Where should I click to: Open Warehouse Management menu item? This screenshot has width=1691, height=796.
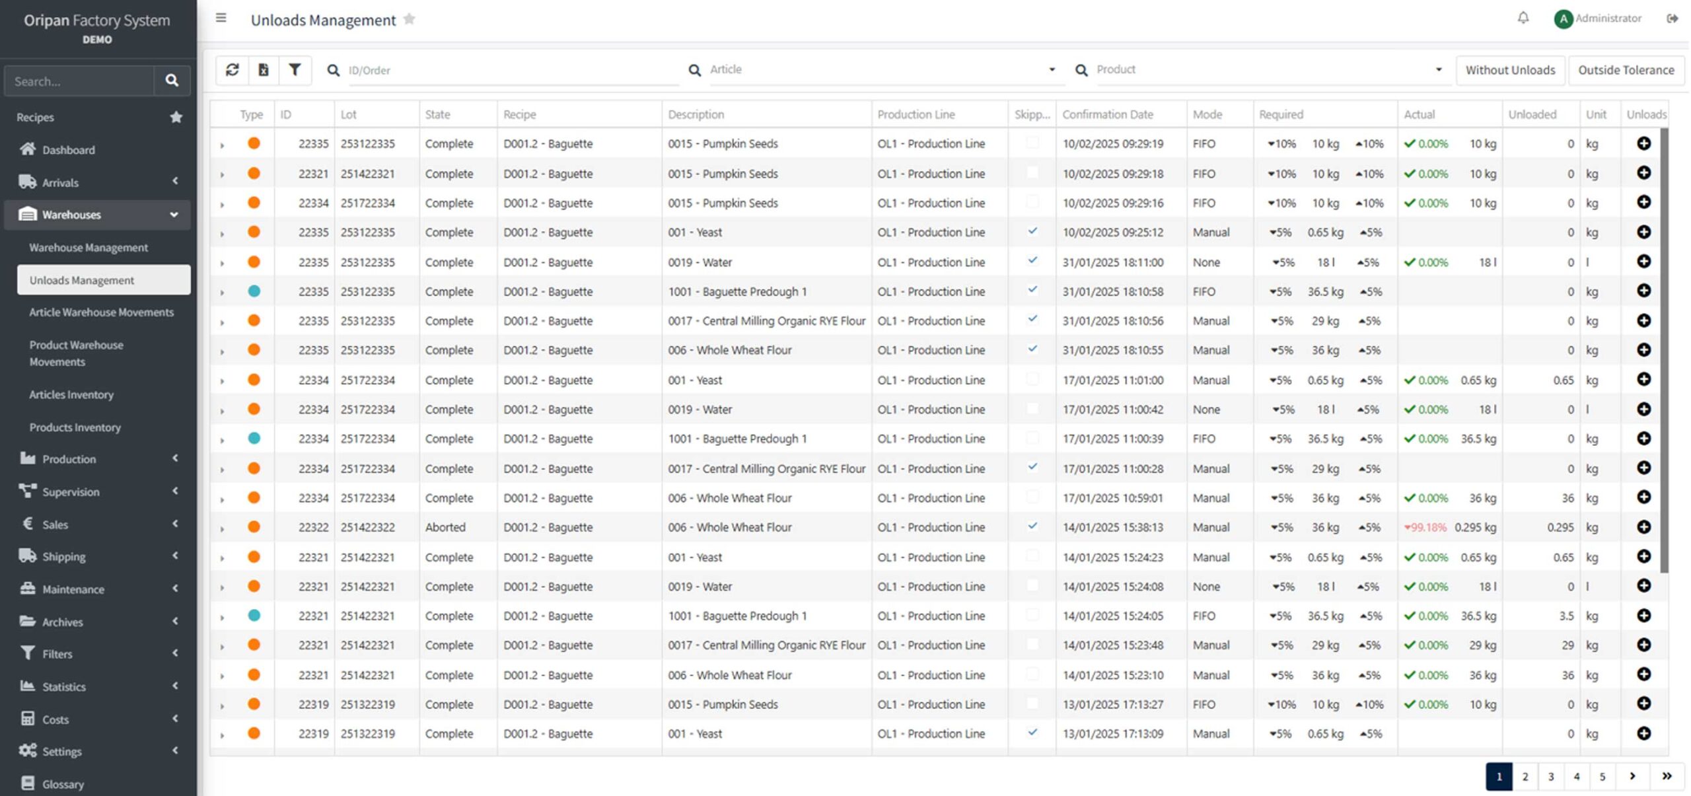coord(89,248)
